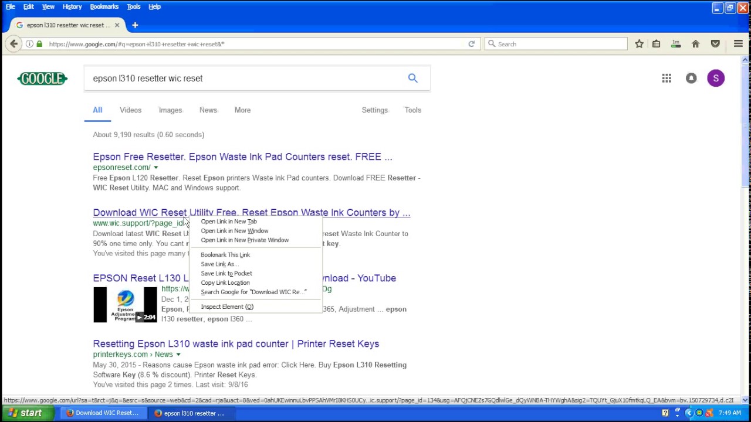
Task: Open Resetting Epson L310 waste ink link
Action: (x=236, y=344)
